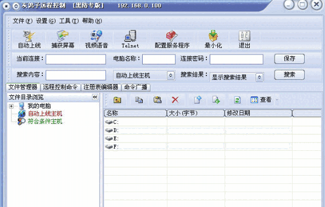Collapse the 文件目录浏览 panel
The image size is (325, 207).
tap(95, 97)
